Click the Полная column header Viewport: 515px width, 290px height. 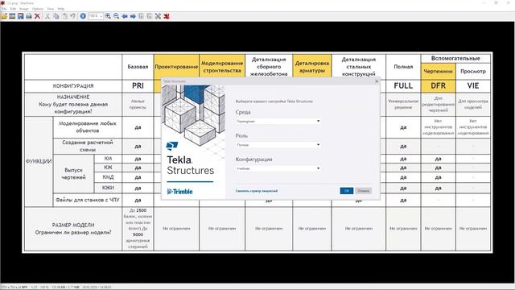coord(403,67)
